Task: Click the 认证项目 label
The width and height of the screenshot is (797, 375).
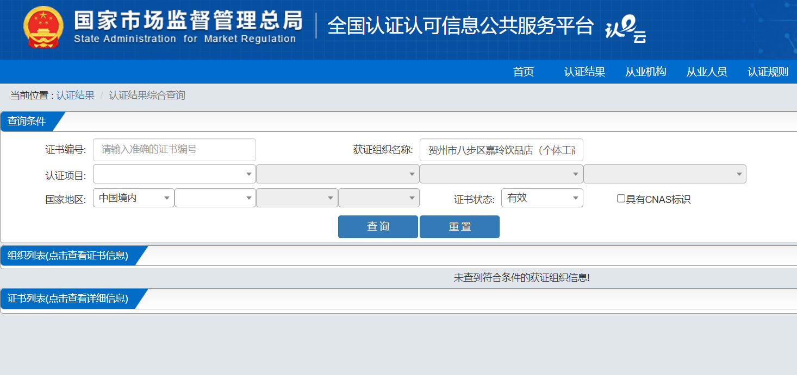Action: pyautogui.click(x=65, y=176)
